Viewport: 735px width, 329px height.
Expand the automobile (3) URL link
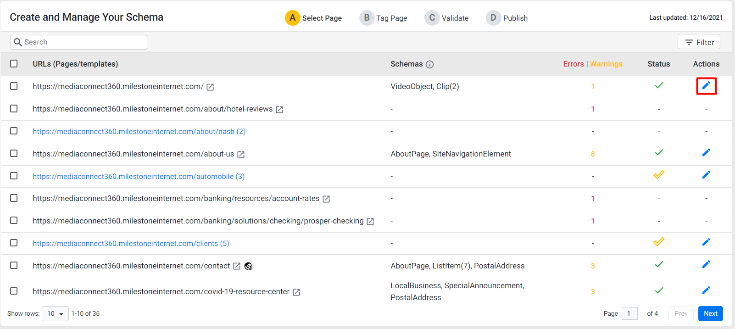tap(139, 176)
